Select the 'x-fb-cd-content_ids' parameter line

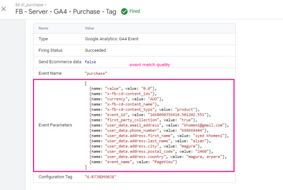pyautogui.click(x=123, y=94)
